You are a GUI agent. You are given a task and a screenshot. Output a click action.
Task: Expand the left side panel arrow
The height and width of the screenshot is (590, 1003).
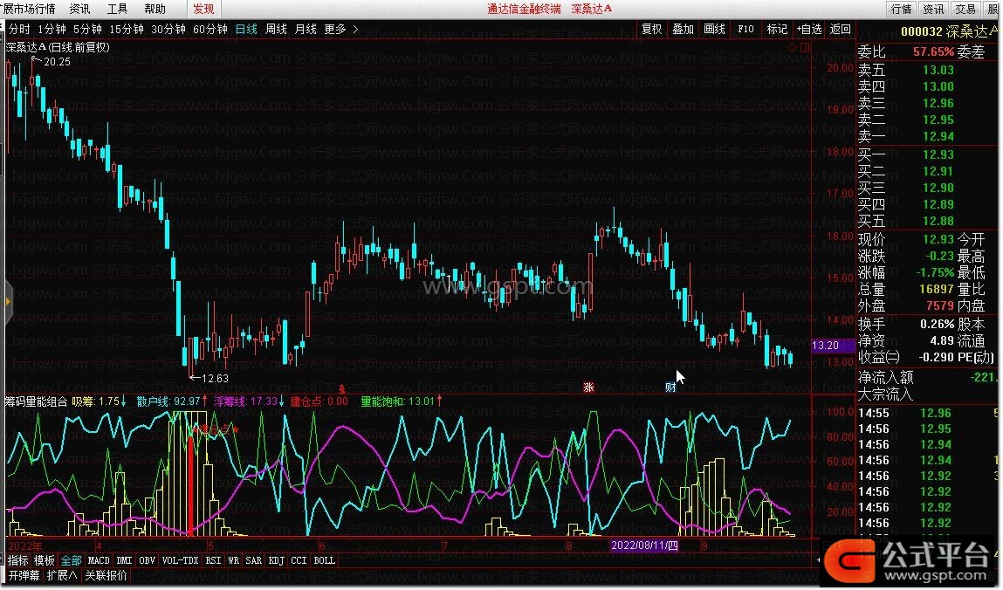coord(9,302)
